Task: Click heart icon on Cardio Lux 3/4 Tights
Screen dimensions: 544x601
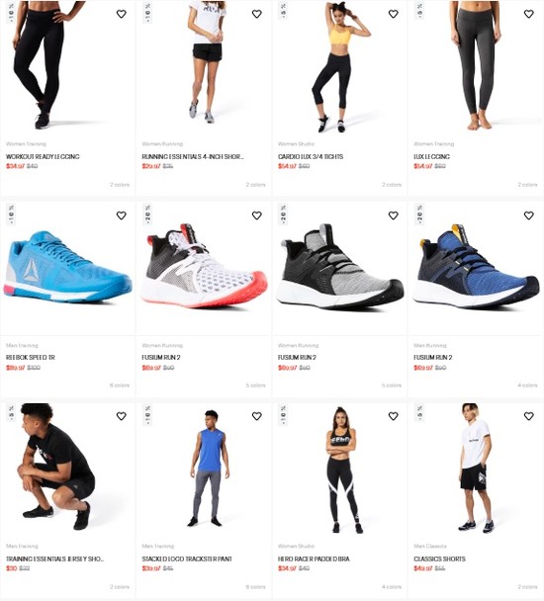Action: coord(394,14)
